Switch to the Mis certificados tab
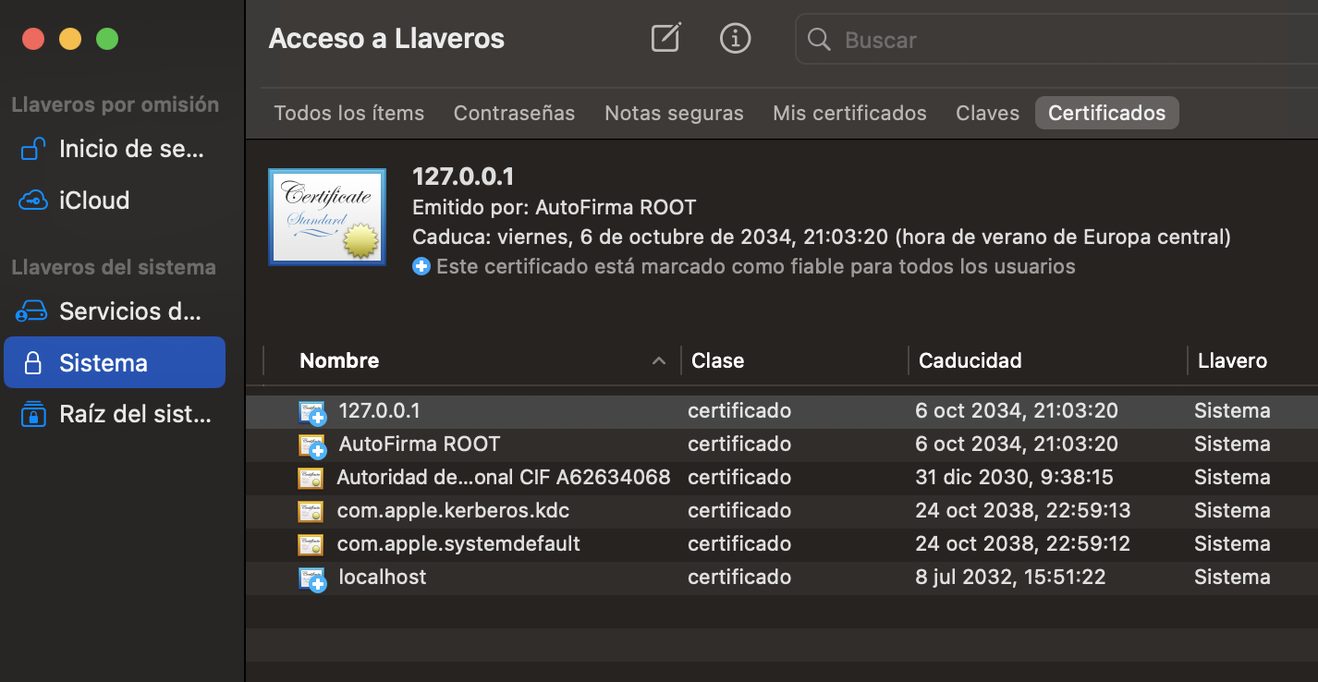This screenshot has height=682, width=1318. pyautogui.click(x=849, y=114)
